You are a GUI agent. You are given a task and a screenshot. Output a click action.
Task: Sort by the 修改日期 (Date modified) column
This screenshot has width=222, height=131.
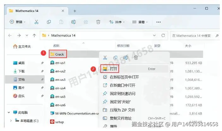pyautogui.click(x=123, y=46)
